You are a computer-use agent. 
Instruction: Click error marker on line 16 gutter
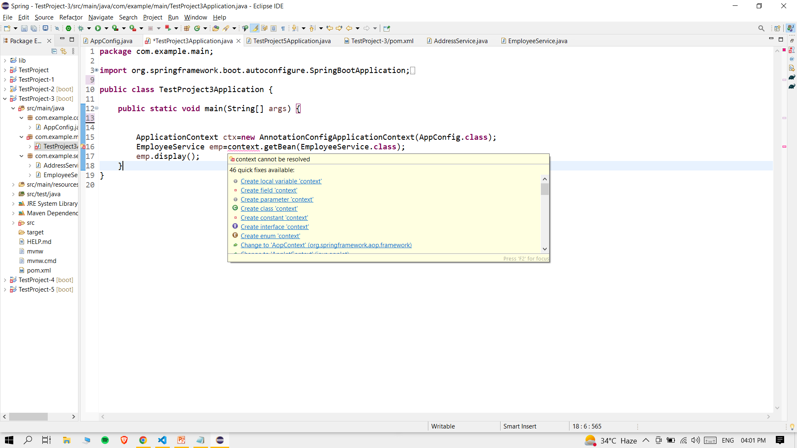(x=83, y=147)
